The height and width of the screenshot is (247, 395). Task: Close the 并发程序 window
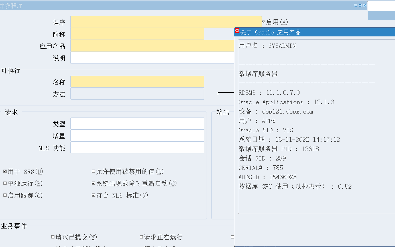[x=365, y=5]
